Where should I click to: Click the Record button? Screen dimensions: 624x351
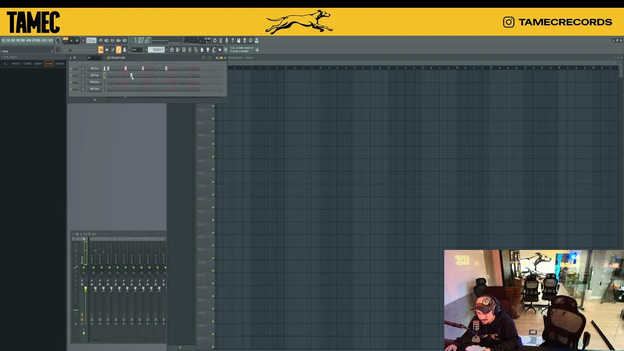click(83, 40)
